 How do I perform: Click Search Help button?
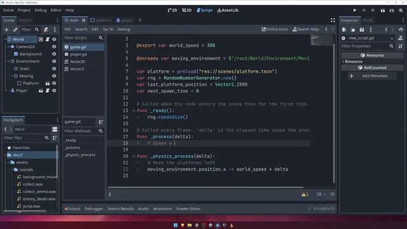(x=305, y=29)
